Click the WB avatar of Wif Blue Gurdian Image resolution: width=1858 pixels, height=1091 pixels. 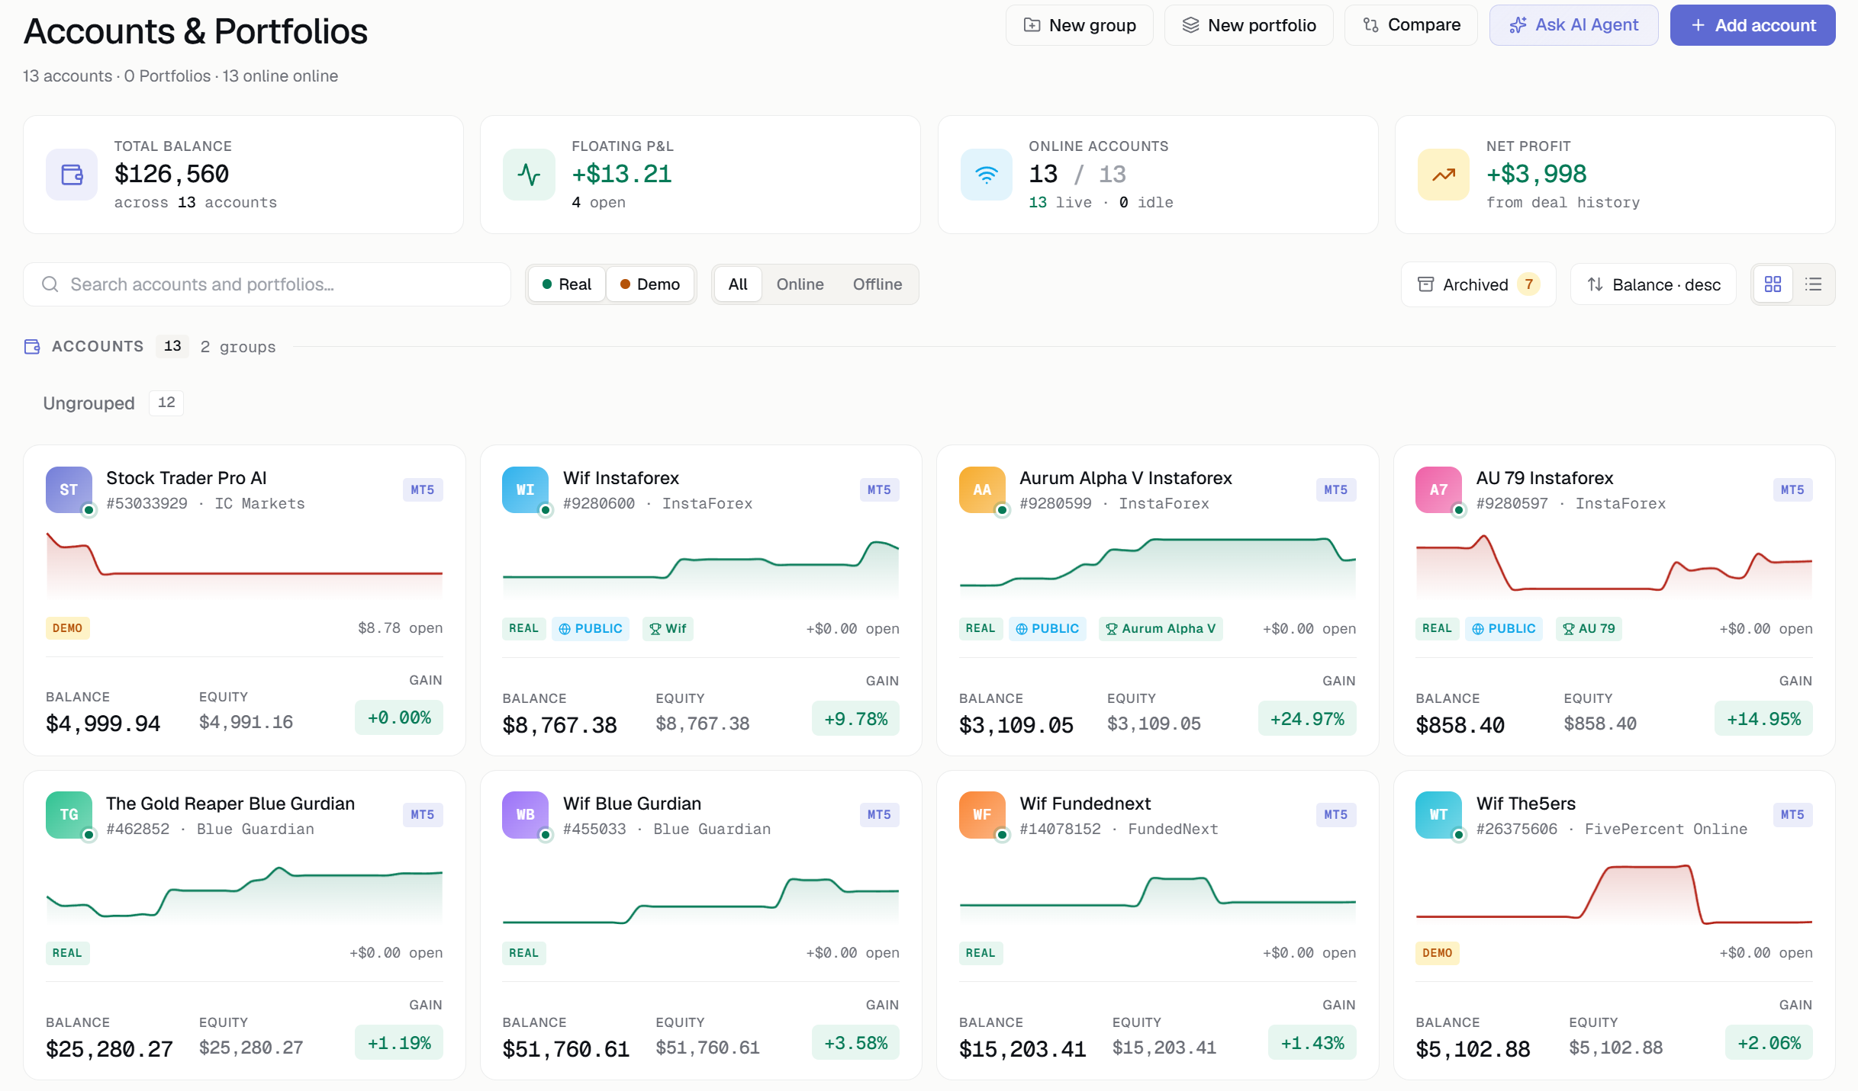pos(525,814)
